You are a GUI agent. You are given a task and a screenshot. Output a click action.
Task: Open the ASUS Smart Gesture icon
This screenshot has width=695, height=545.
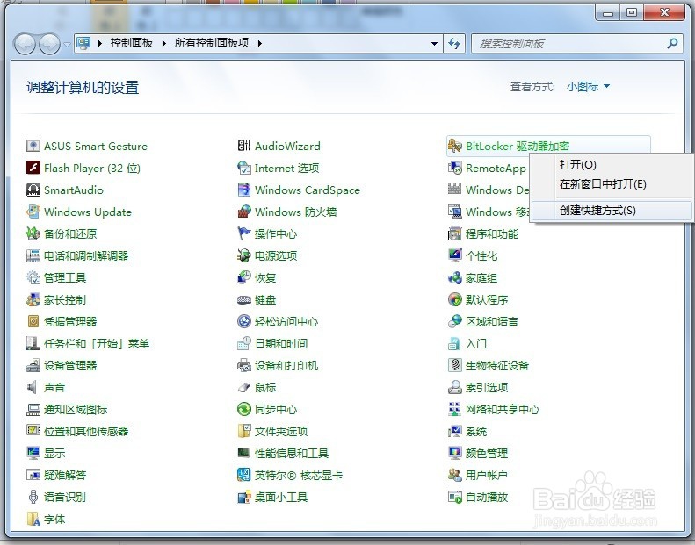tap(33, 146)
